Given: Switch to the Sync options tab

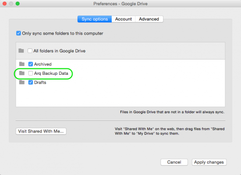Looking at the screenshot, I should [95, 19].
